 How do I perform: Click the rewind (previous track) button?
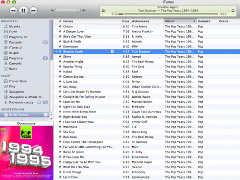tap(13, 11)
